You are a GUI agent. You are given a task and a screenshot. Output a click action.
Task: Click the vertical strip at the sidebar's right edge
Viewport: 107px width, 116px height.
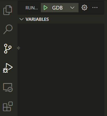point(106,58)
